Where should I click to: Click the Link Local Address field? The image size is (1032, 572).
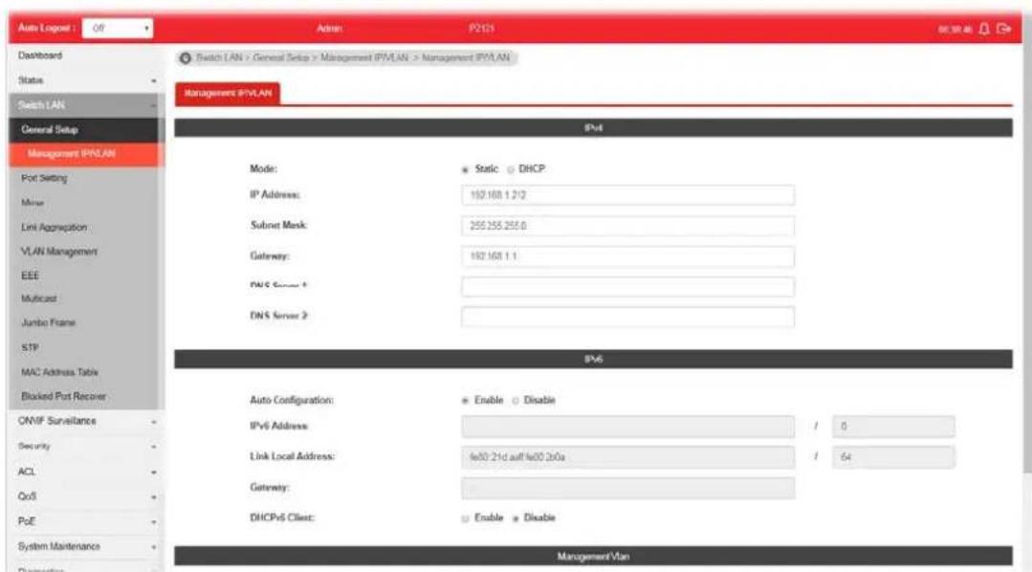pos(627,457)
